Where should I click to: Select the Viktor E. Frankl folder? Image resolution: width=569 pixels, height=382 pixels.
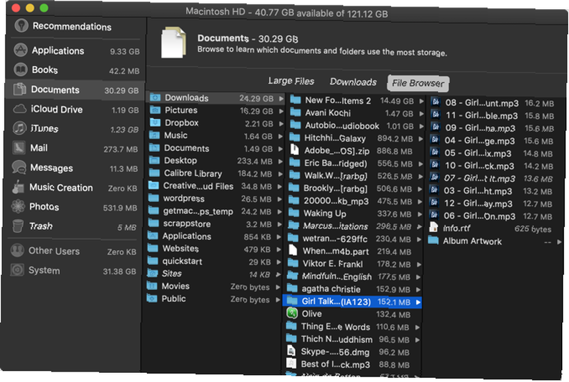[354, 264]
